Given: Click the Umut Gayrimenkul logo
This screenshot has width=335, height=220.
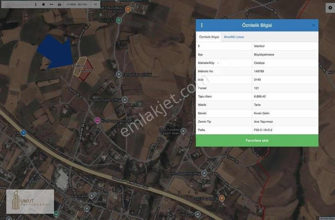Looking at the screenshot, I should (30, 202).
